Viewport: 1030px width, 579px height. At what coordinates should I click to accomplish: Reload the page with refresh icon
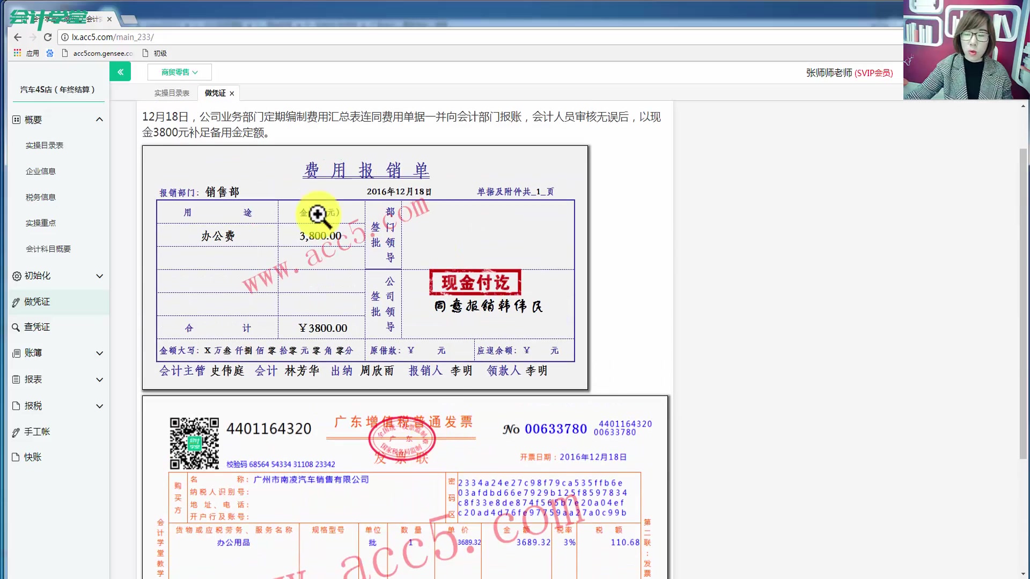[x=48, y=37]
